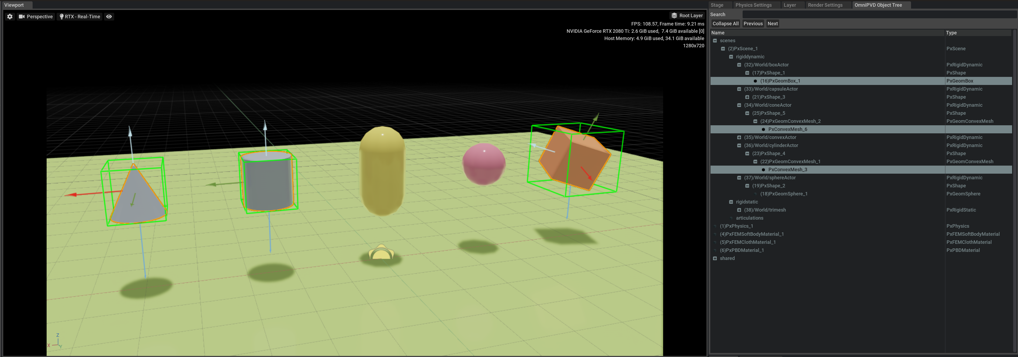Open the Render Settings tab

tap(825, 5)
